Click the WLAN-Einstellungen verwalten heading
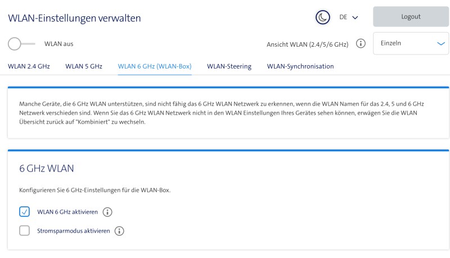Viewport: 450px width, 258px height. click(x=74, y=18)
